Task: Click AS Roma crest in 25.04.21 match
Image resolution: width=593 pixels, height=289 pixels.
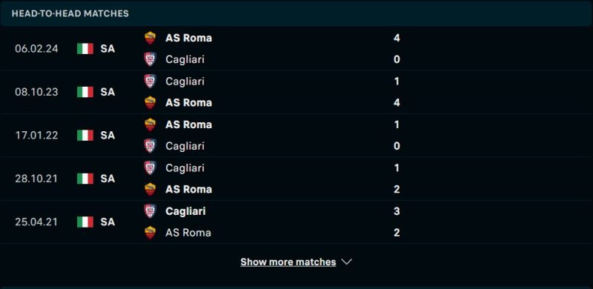Action: [150, 233]
